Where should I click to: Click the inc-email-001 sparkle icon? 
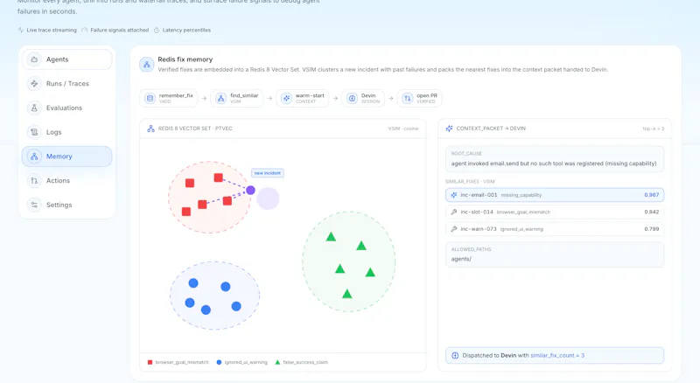coord(454,195)
